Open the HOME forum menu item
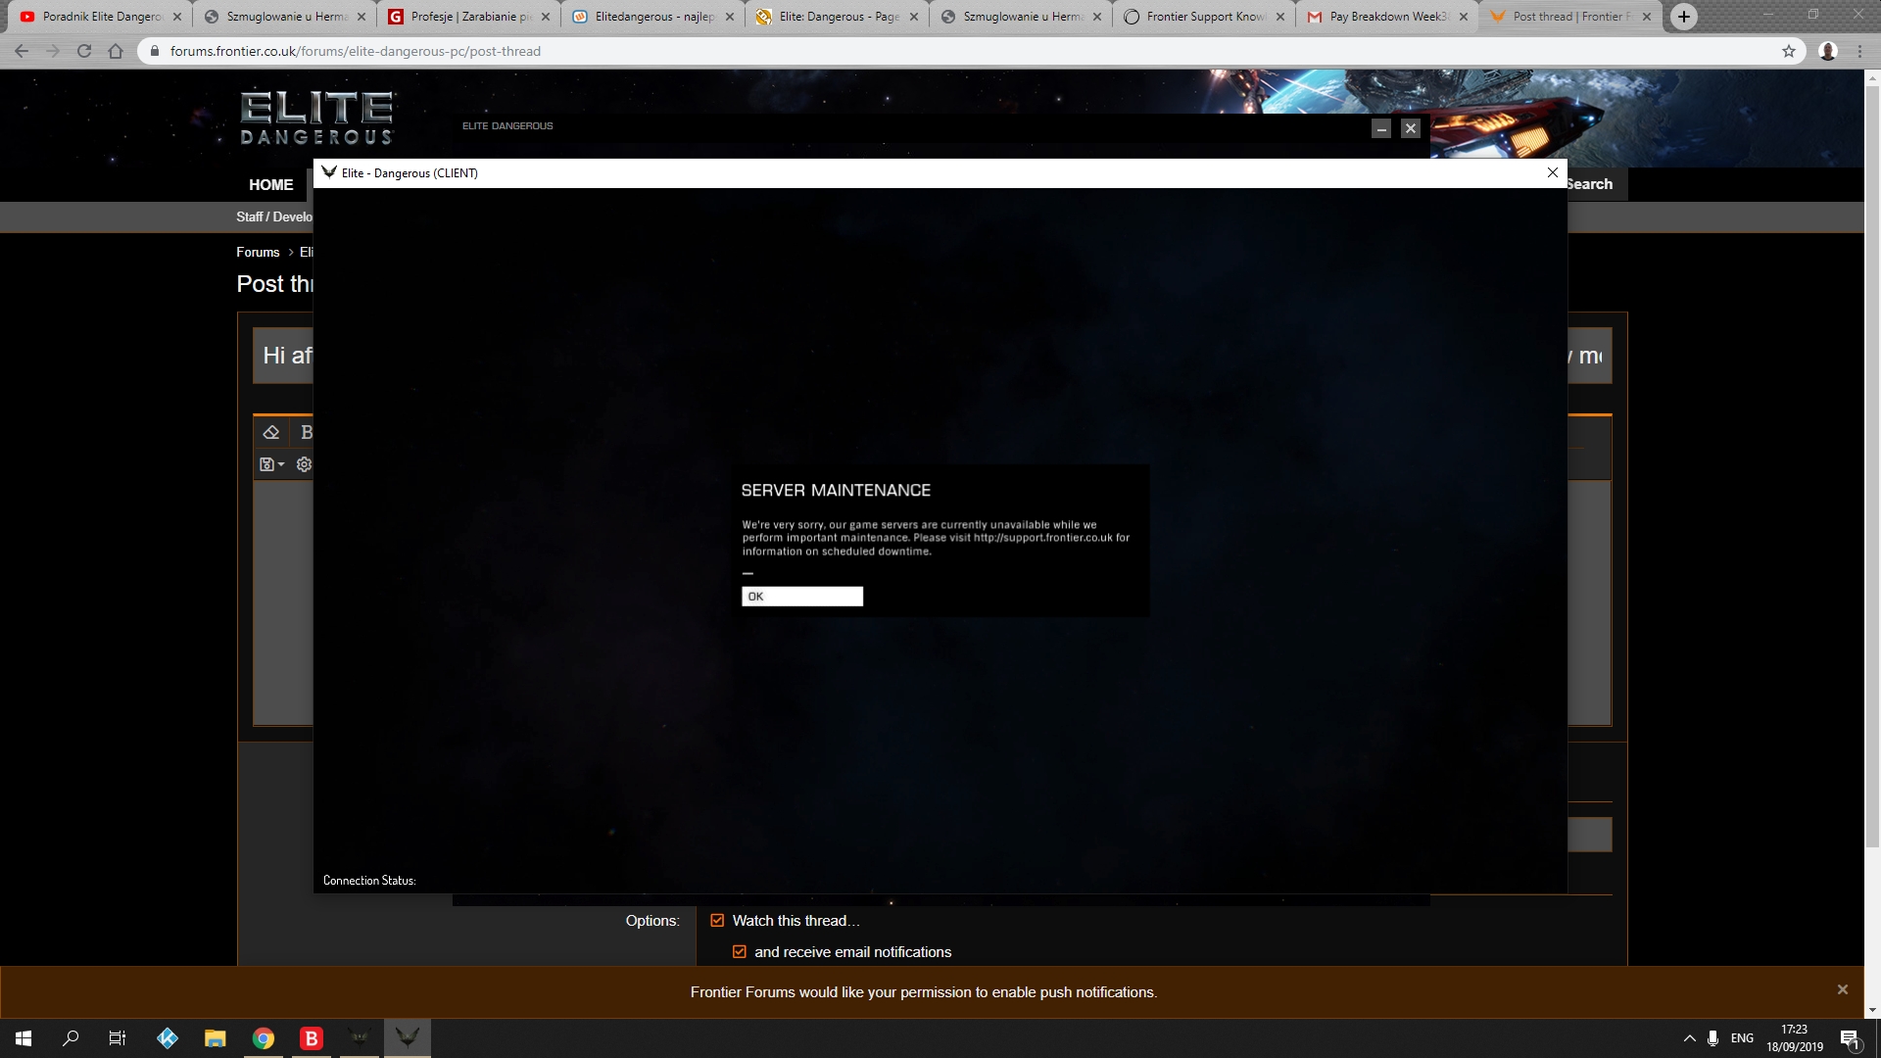Image resolution: width=1881 pixels, height=1058 pixels. (270, 184)
